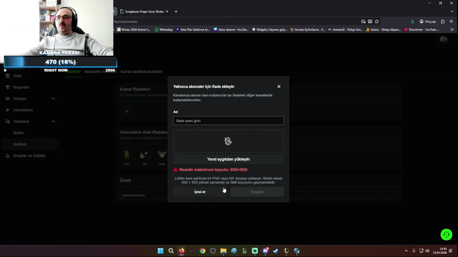Select the dg emote thumbnail
This screenshot has height=257, width=458.
[144, 155]
